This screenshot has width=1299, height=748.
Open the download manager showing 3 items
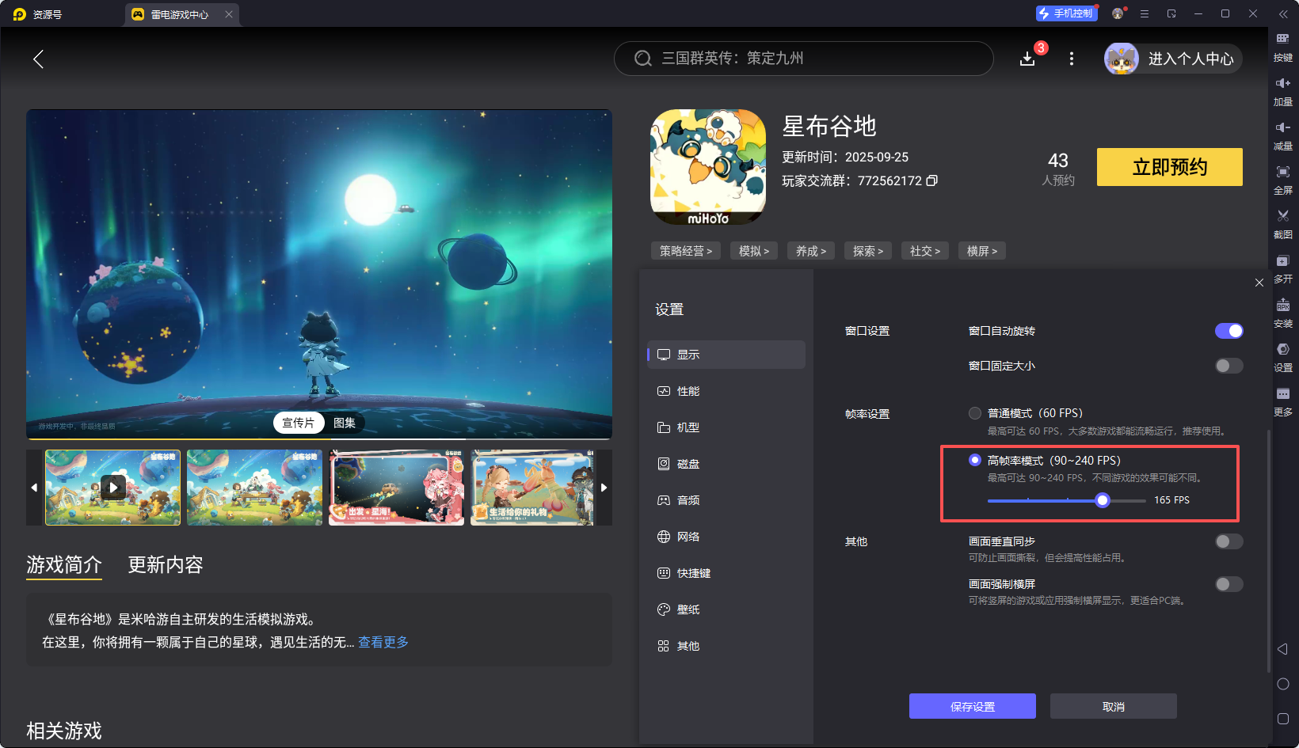[x=1027, y=58]
